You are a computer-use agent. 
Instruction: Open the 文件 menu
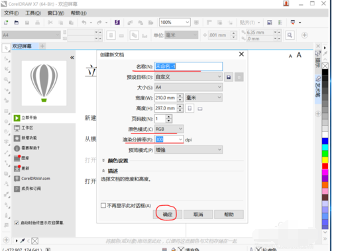(x=11, y=13)
